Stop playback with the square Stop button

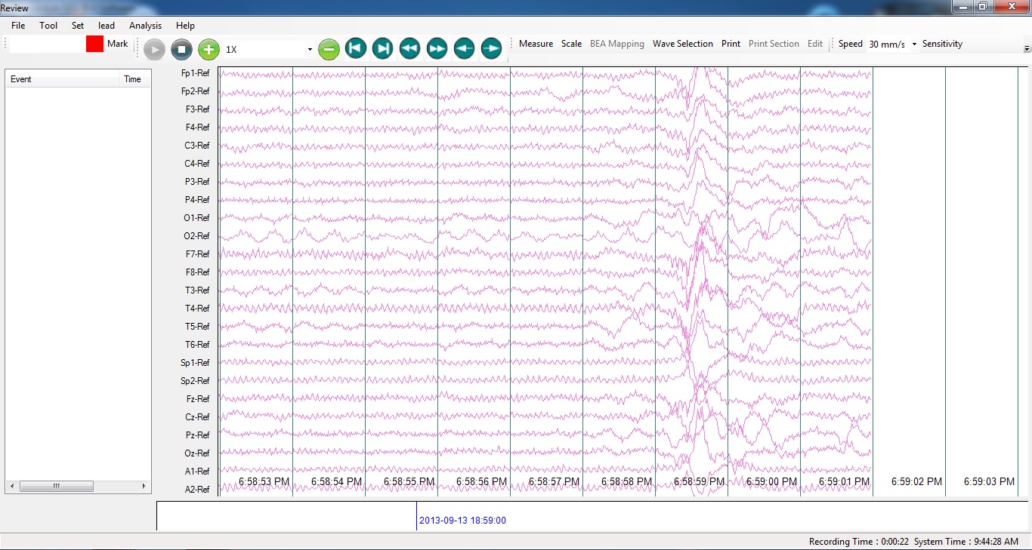click(x=181, y=50)
